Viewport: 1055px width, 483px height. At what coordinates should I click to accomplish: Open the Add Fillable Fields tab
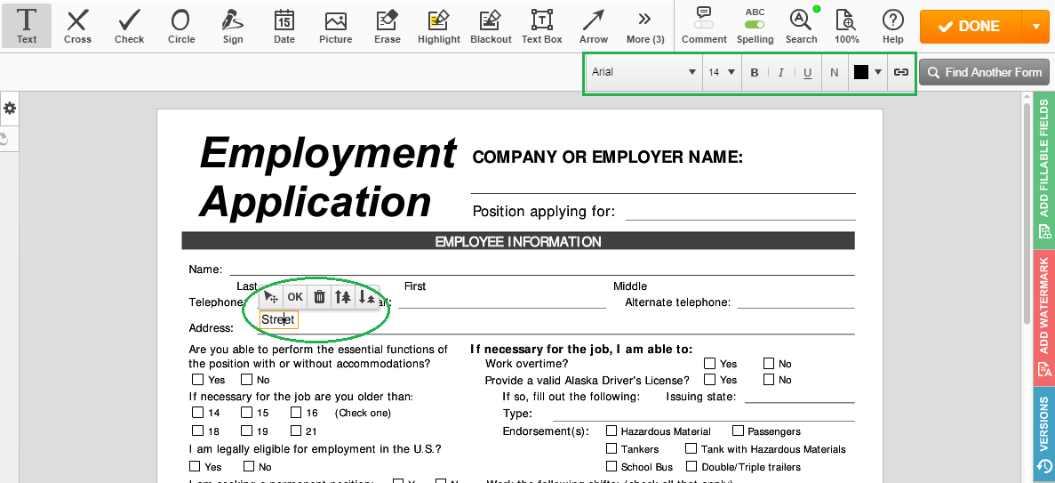(1044, 171)
